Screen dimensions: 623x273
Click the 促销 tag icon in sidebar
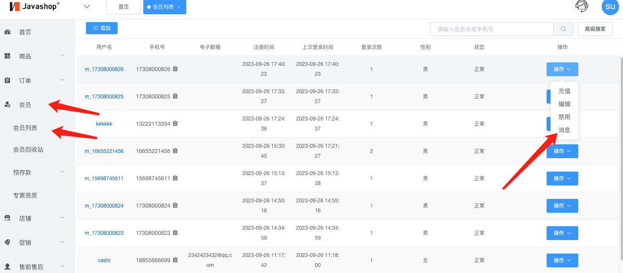(7, 242)
